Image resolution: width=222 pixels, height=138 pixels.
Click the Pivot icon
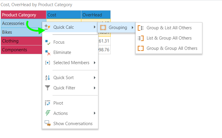[x=48, y=103]
